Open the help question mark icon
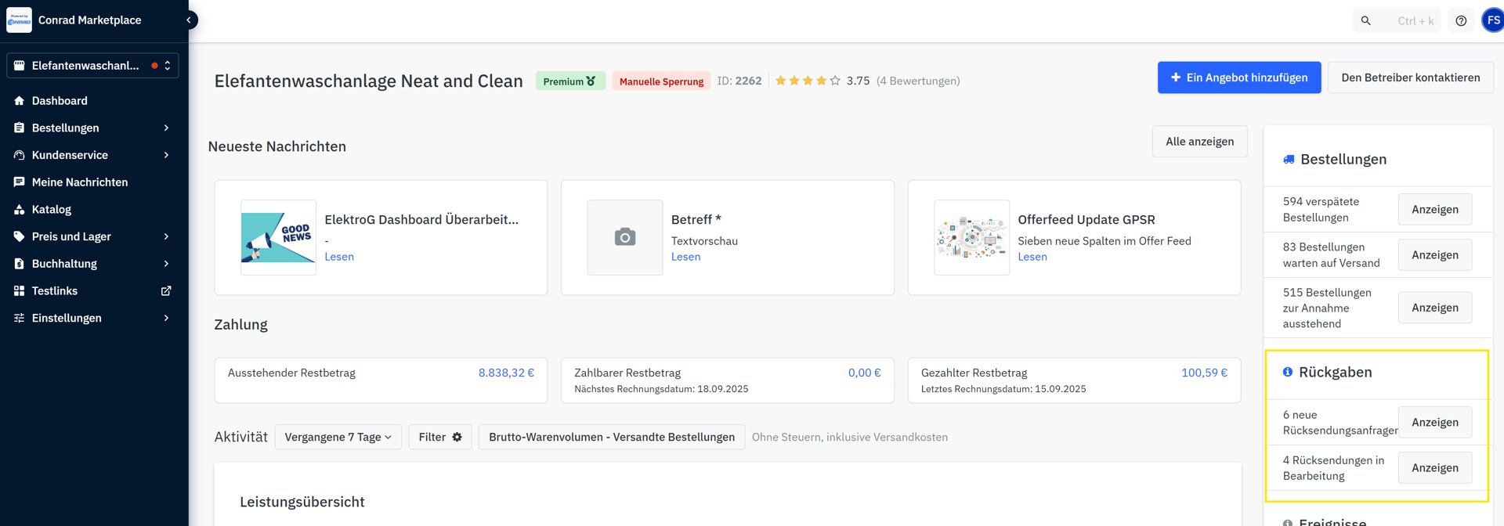This screenshot has width=1504, height=526. (1461, 21)
